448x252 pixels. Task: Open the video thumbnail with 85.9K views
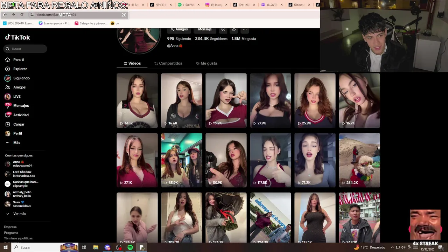pos(182,160)
